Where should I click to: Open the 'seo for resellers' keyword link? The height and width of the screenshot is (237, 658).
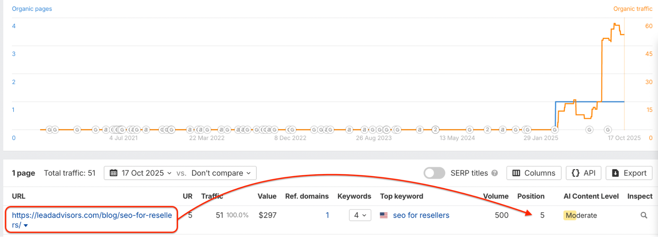421,215
